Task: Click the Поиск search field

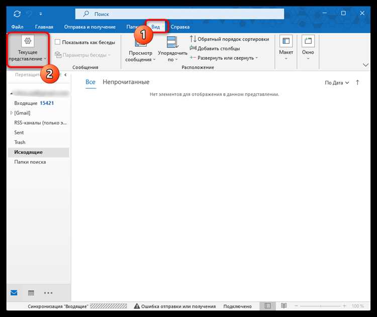Action: click(179, 14)
